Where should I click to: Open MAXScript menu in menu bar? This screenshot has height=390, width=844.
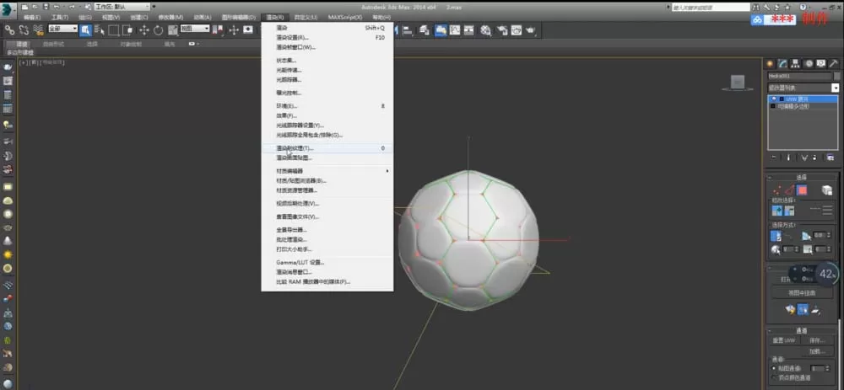click(345, 18)
